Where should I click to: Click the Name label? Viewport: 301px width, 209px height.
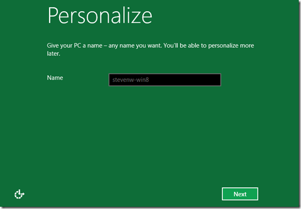coord(55,77)
